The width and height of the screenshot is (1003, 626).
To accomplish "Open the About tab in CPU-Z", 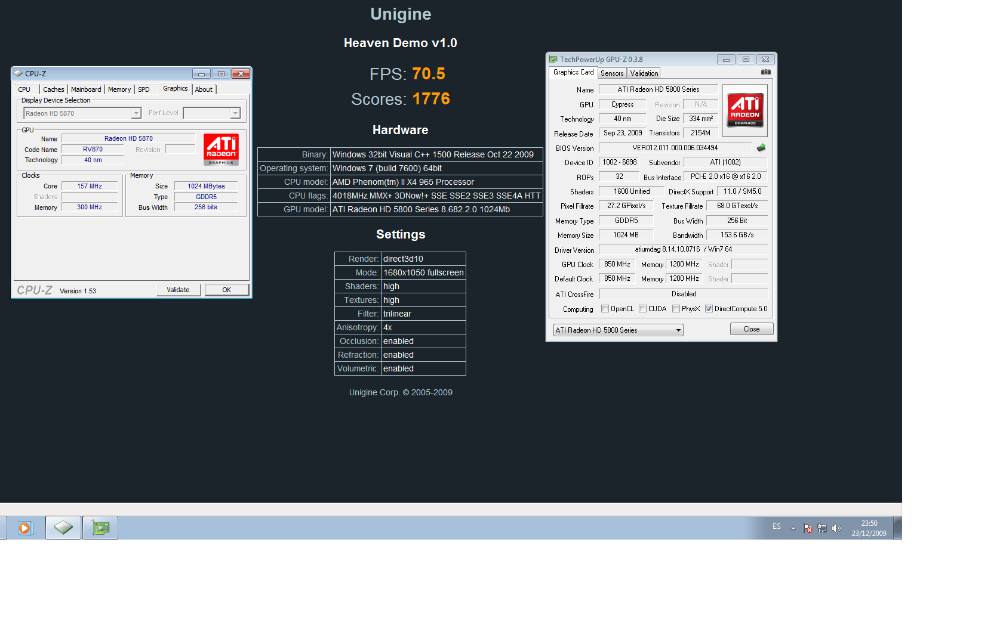I will click(204, 89).
